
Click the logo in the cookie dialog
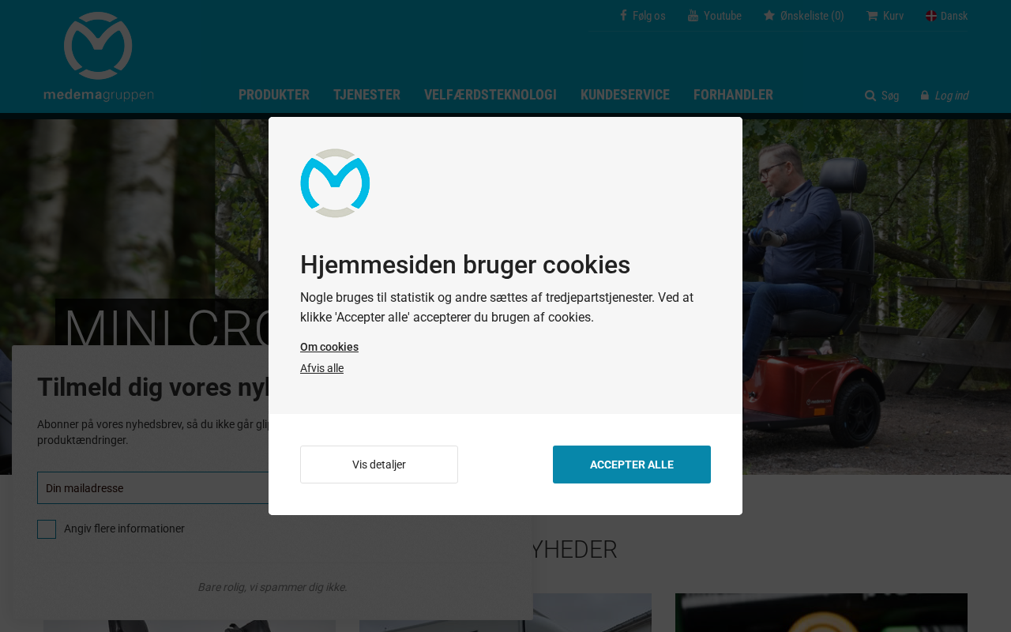click(x=335, y=183)
